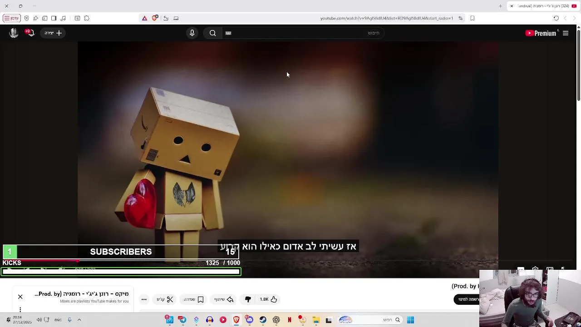Click the YouTube URL in address bar
Screen dimensions: 581x327
click(x=386, y=18)
